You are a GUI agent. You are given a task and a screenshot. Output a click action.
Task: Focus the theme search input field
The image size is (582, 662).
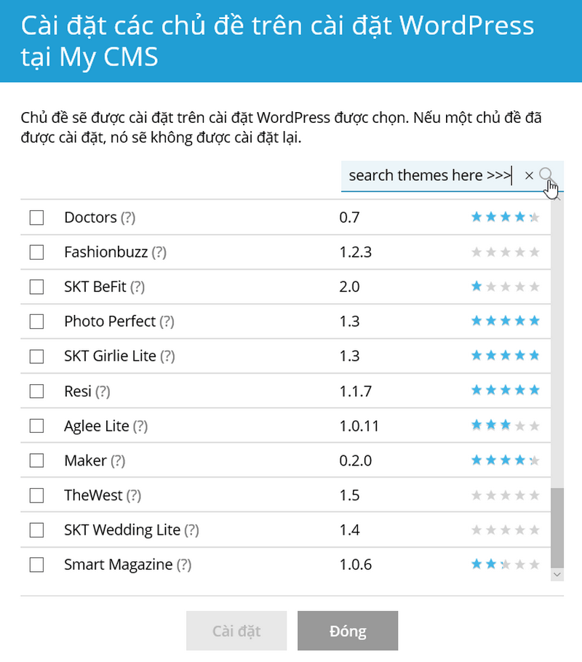pos(429,175)
